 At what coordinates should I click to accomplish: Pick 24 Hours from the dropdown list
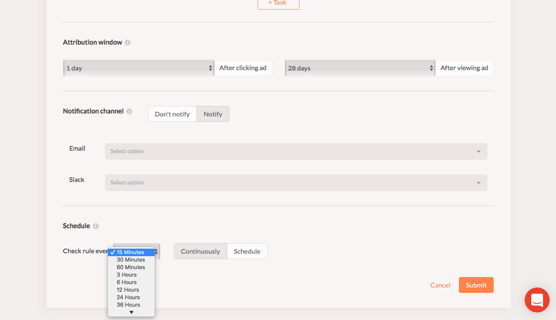[x=128, y=297]
